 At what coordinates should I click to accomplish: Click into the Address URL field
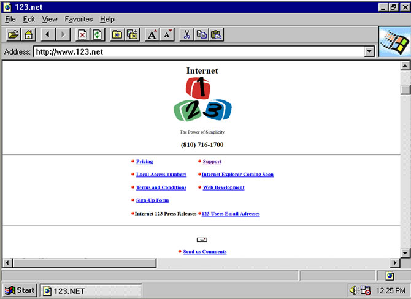[199, 51]
